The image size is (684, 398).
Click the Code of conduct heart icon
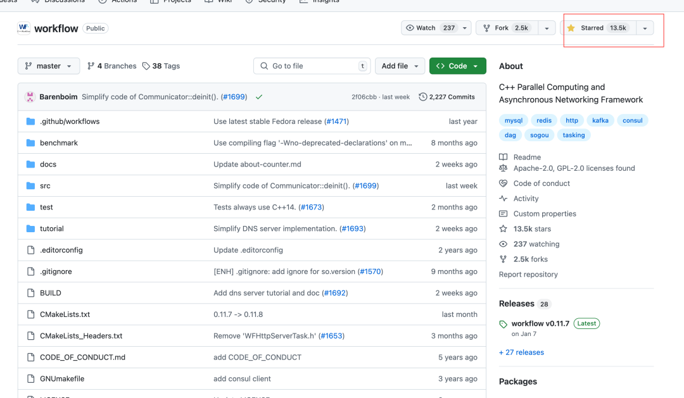[x=503, y=183]
